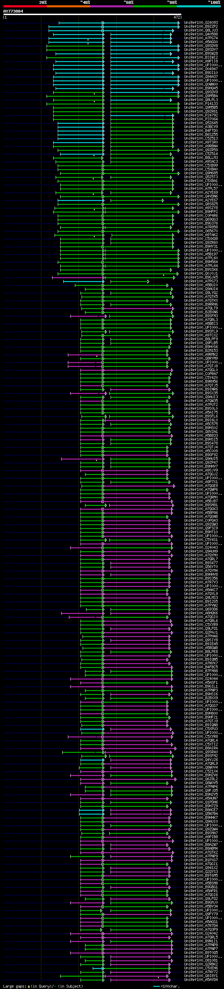Click the UniRef100_Q8S8Z5 hit
The width and height of the screenshot is (224, 989).
(x=201, y=204)
